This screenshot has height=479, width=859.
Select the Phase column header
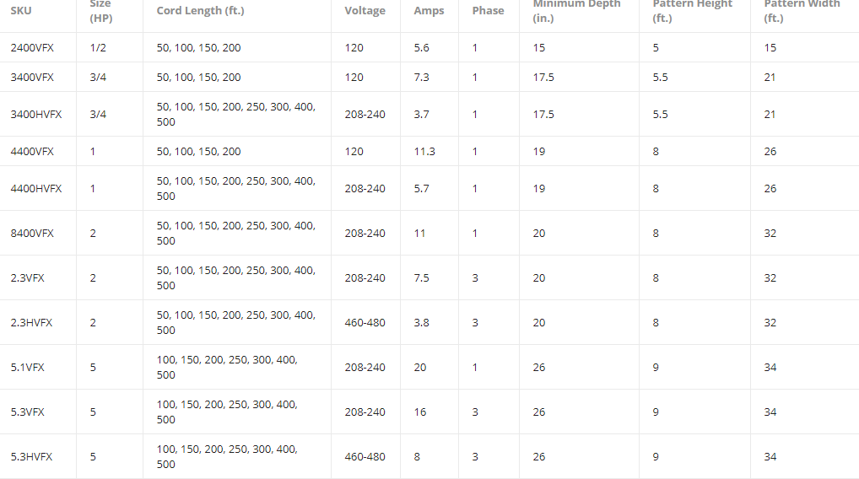488,11
